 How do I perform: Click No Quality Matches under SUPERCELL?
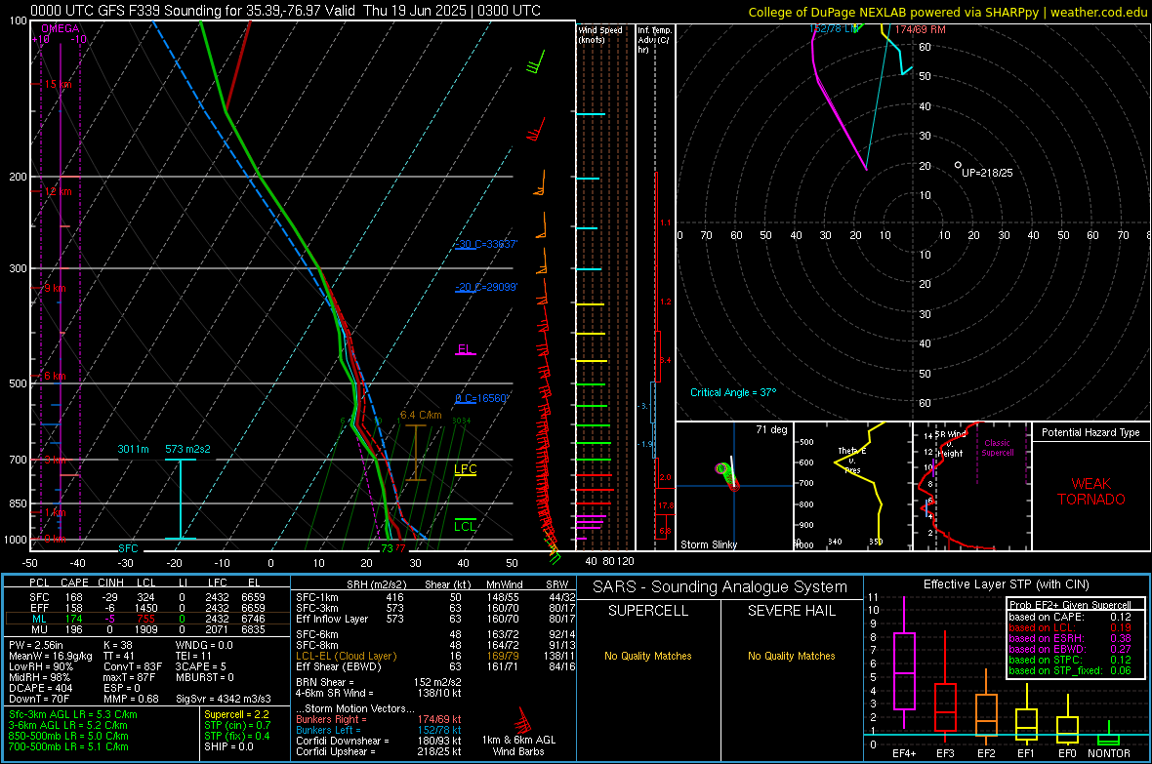coord(648,656)
